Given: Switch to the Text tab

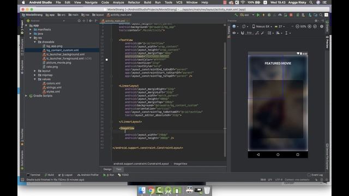Looking at the screenshot, I should [119, 169].
